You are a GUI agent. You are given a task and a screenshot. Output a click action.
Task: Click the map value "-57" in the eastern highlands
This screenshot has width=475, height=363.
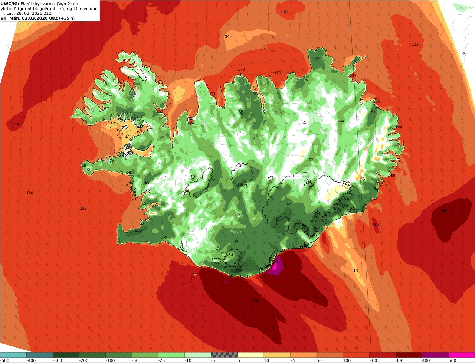(x=310, y=160)
